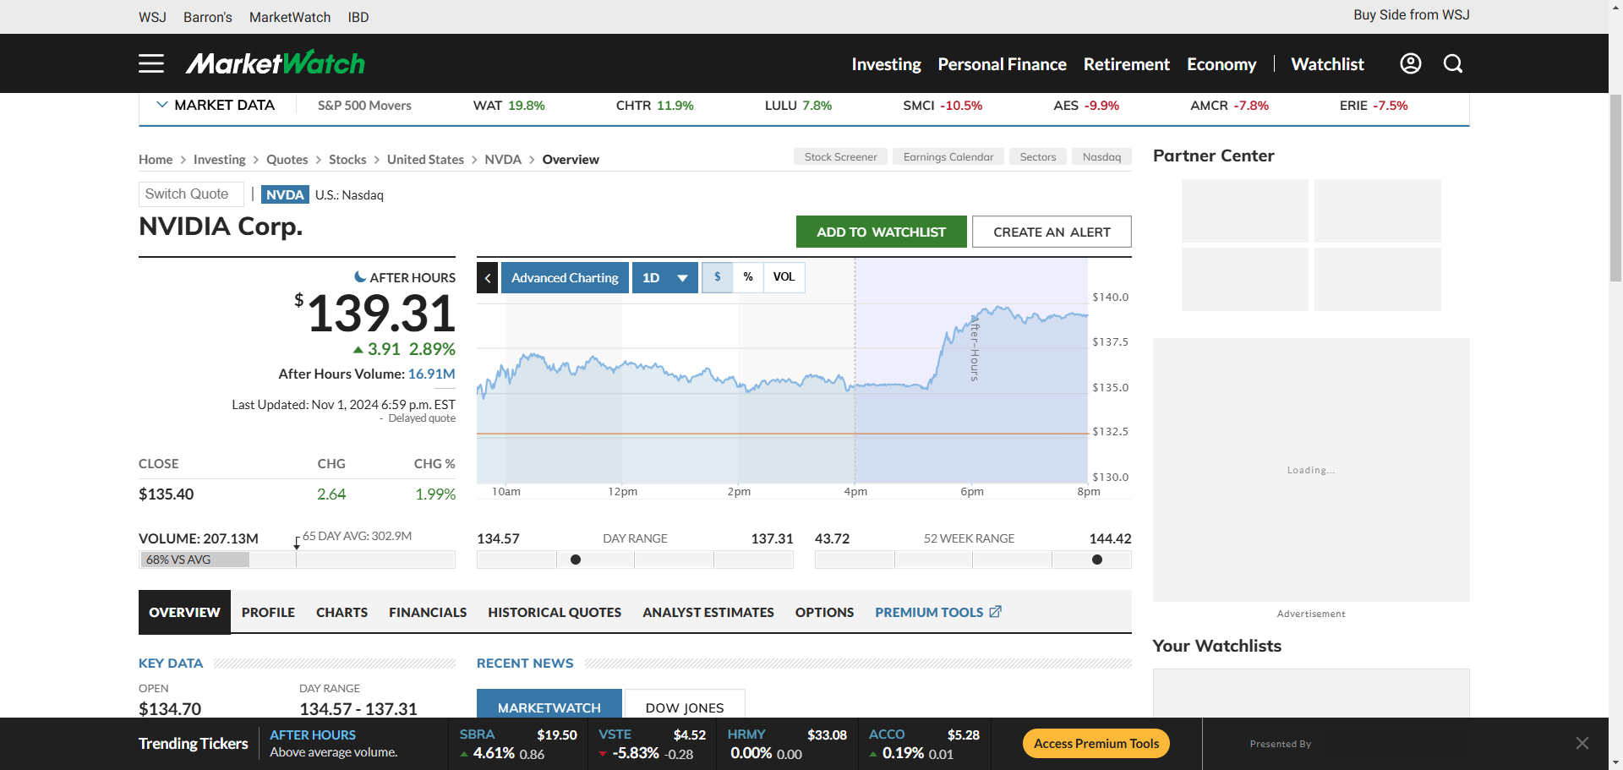This screenshot has height=770, width=1623.
Task: Open the Switch Quote field
Action: point(191,194)
